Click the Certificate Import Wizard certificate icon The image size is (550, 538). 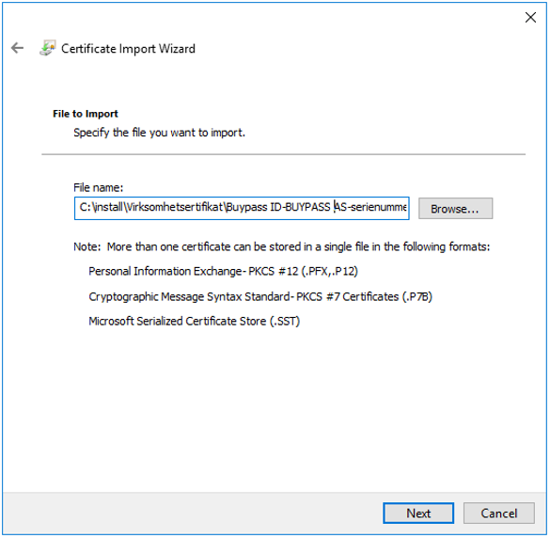click(x=48, y=48)
